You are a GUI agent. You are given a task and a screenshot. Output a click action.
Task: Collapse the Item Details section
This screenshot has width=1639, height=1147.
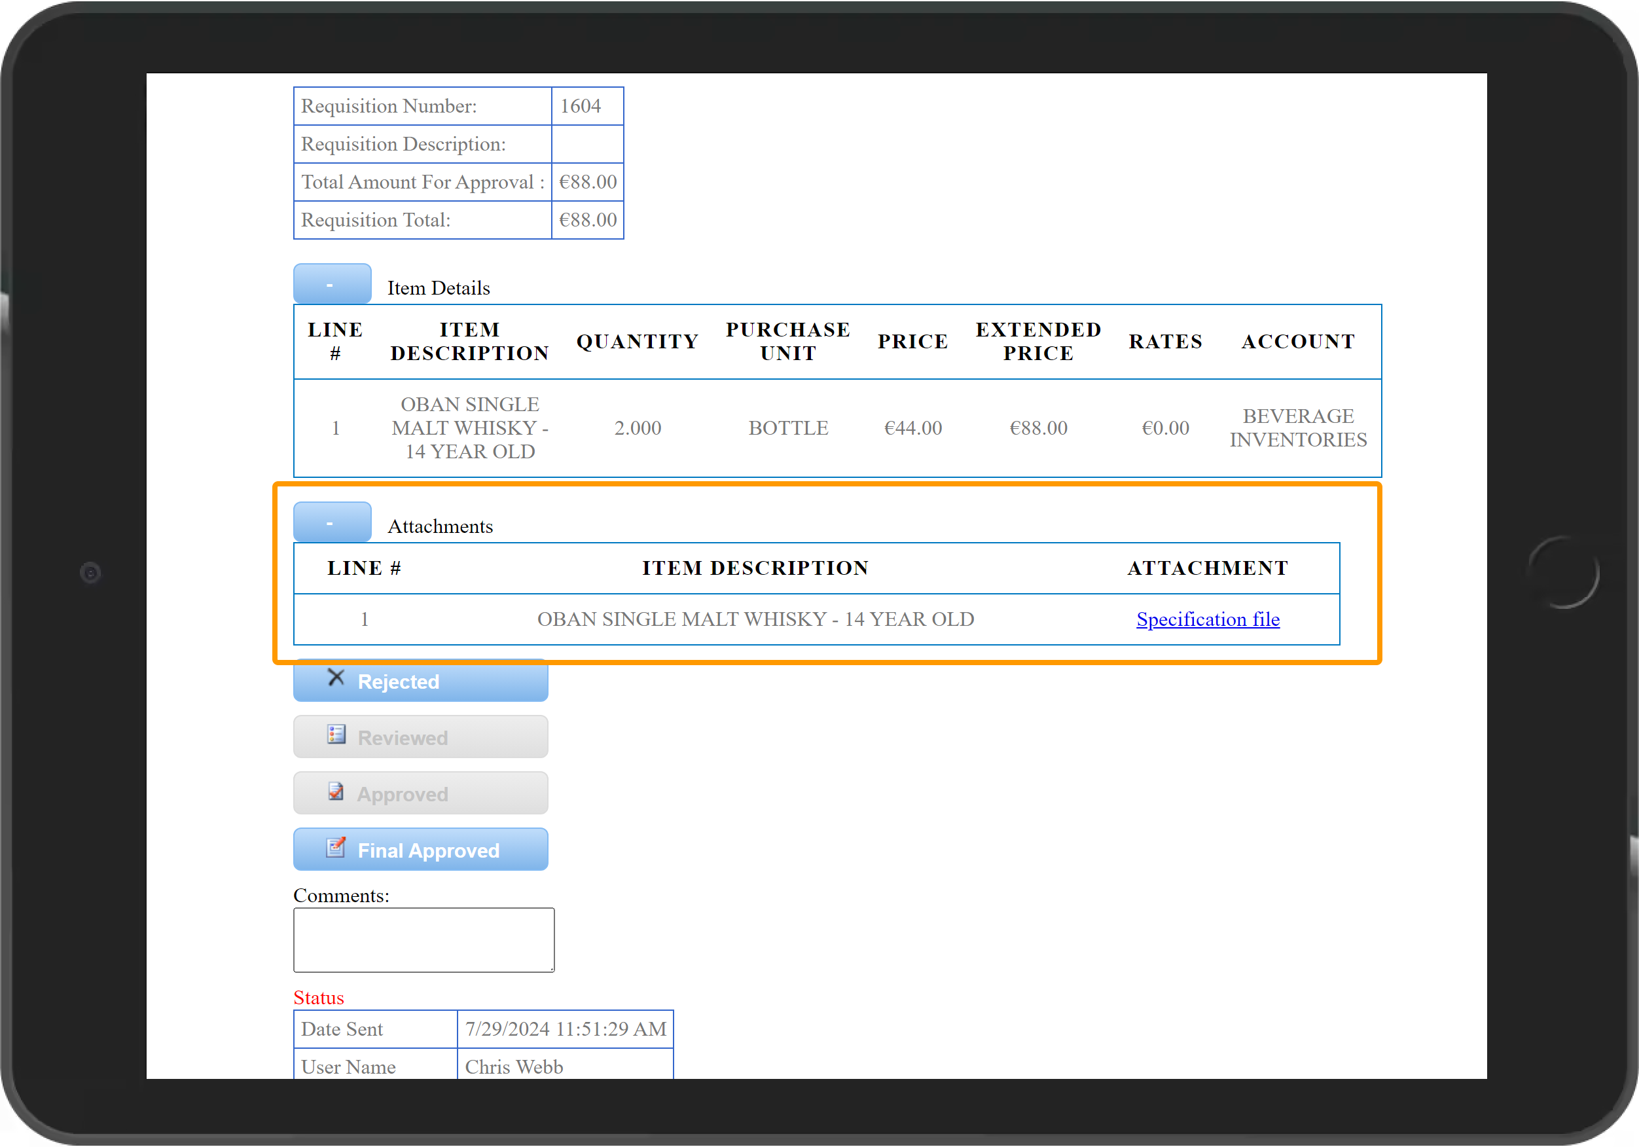point(332,283)
